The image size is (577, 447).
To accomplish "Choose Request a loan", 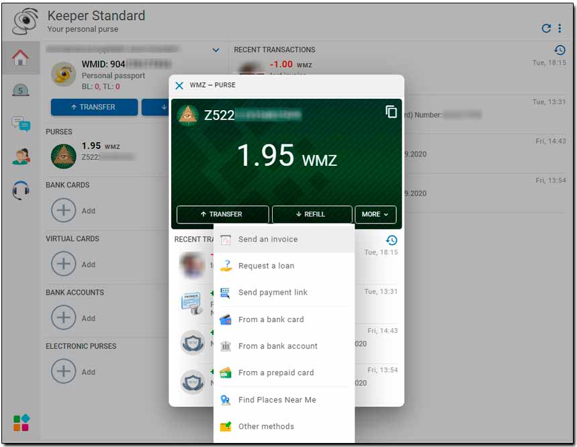I will pyautogui.click(x=283, y=266).
